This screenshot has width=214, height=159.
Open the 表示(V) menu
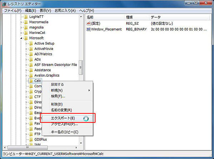45,11
